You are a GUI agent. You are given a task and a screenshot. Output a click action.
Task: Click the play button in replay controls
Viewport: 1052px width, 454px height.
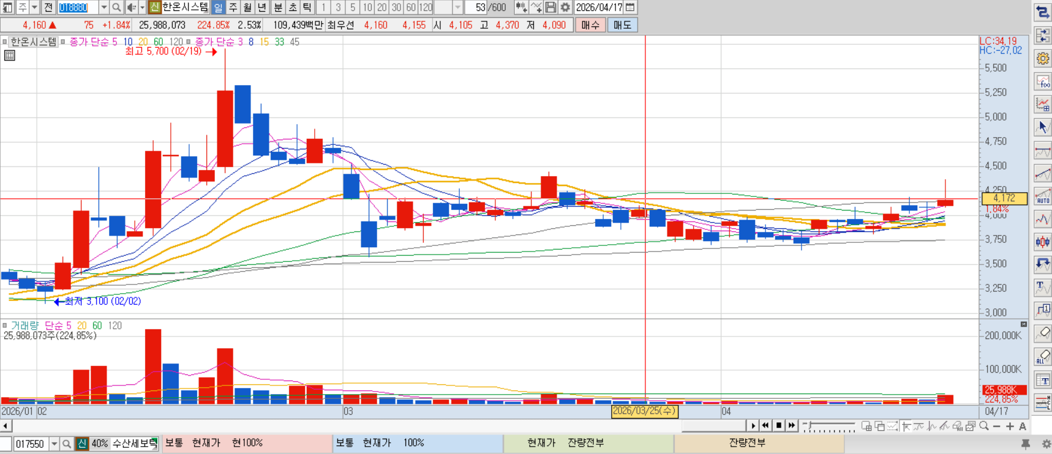coord(753,426)
